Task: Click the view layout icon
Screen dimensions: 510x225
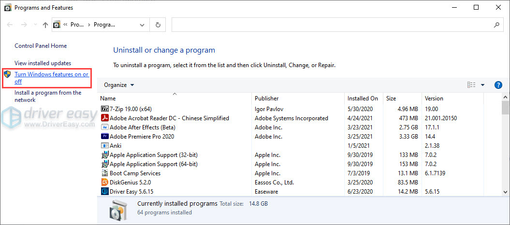Action: [x=471, y=85]
